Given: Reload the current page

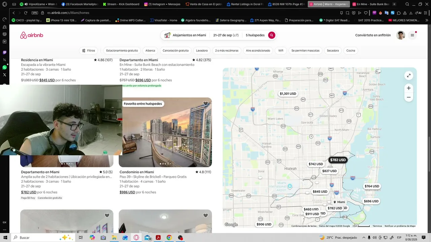Looking at the screenshot, I should tap(26, 13).
